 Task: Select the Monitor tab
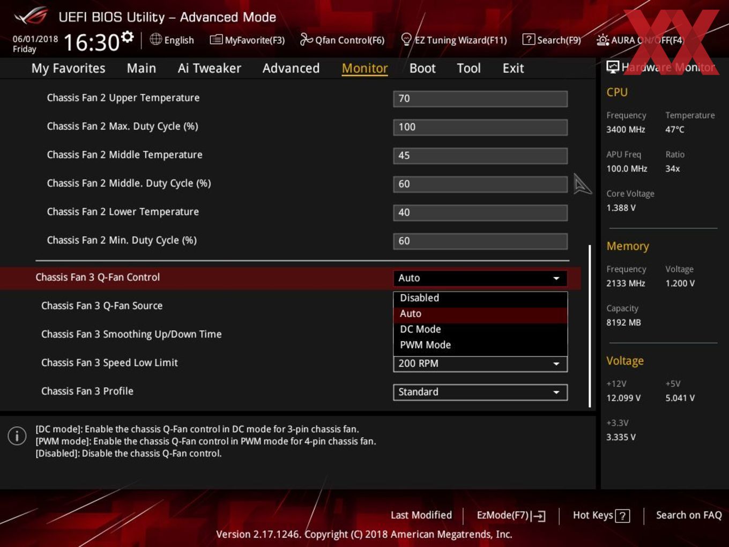pos(364,69)
